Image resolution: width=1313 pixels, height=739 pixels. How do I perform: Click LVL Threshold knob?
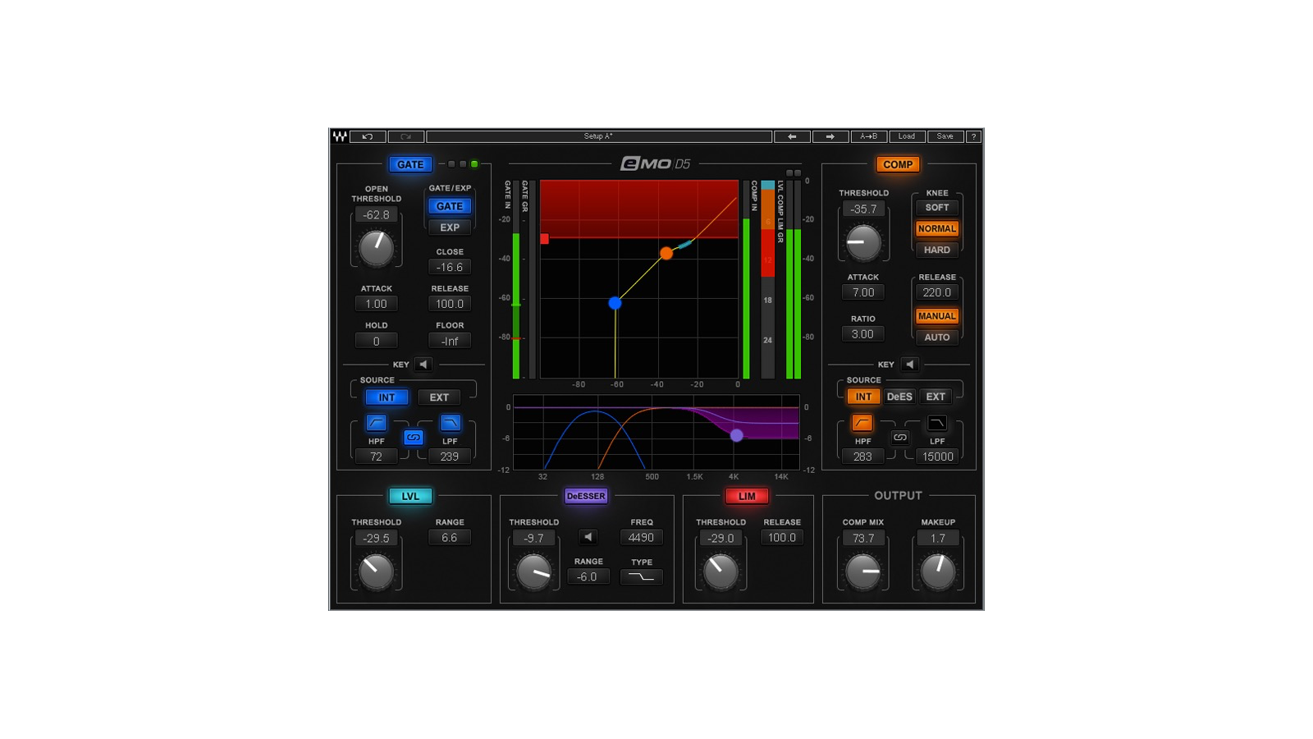(377, 571)
